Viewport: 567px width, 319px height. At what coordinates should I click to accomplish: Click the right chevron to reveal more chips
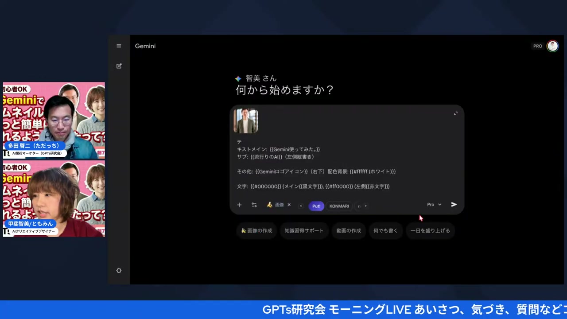click(x=365, y=206)
